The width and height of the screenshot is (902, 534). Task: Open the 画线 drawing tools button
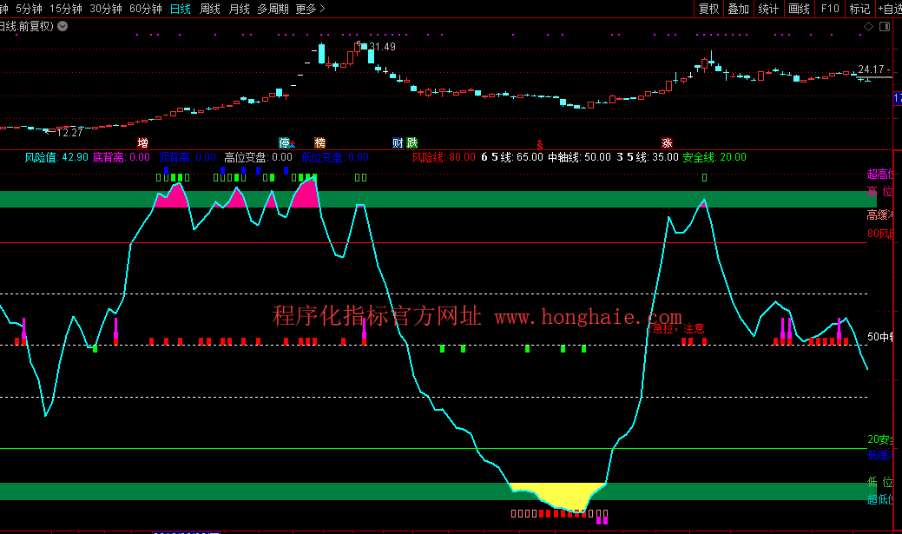pos(799,9)
